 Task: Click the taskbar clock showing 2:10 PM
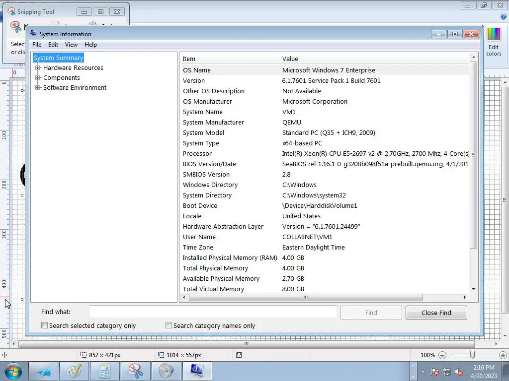tap(484, 372)
